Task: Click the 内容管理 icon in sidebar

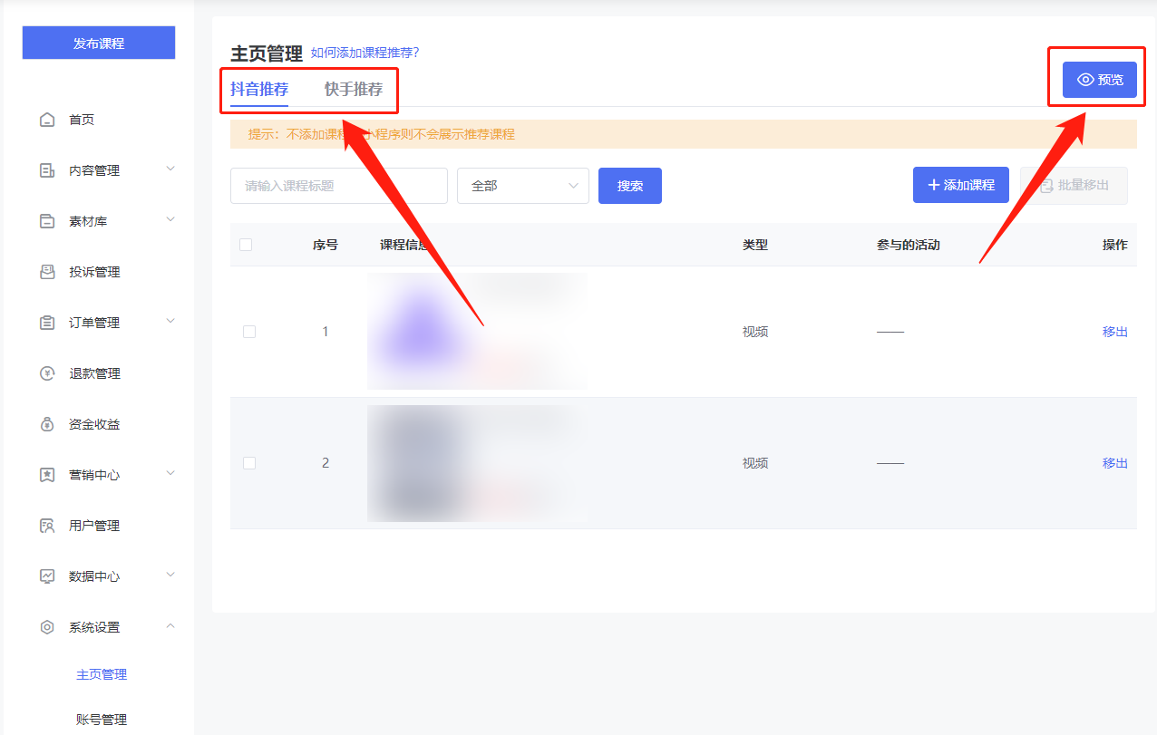Action: point(47,170)
